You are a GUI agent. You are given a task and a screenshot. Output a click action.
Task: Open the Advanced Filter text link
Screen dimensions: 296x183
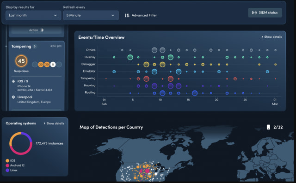(x=144, y=15)
